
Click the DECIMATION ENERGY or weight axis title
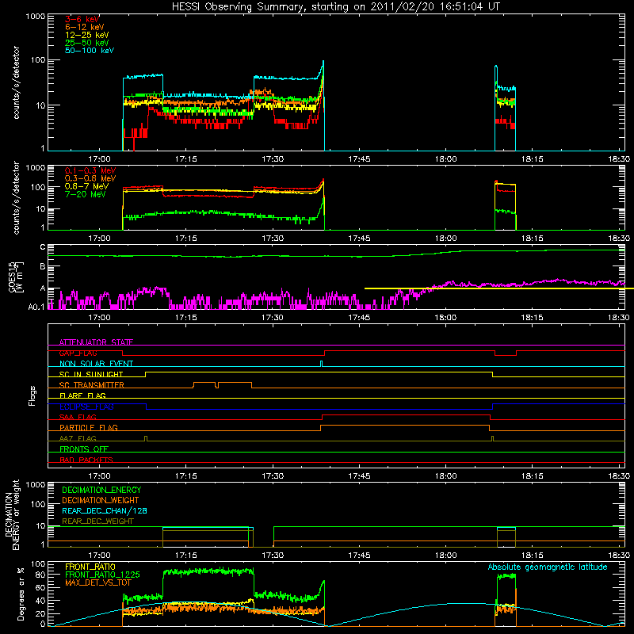(x=12, y=514)
